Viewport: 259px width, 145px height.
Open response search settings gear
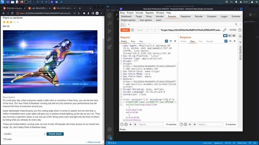coord(185,124)
